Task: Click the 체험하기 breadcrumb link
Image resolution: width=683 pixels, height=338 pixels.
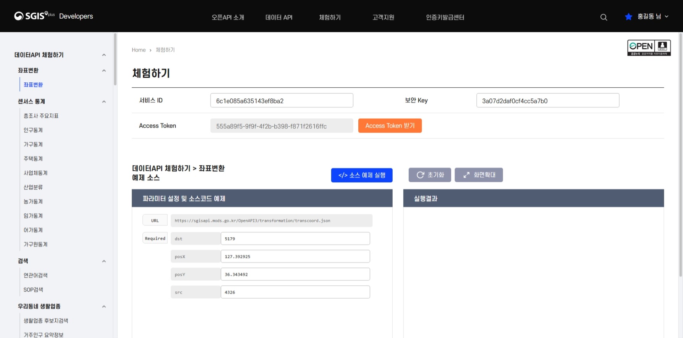Action: [165, 50]
